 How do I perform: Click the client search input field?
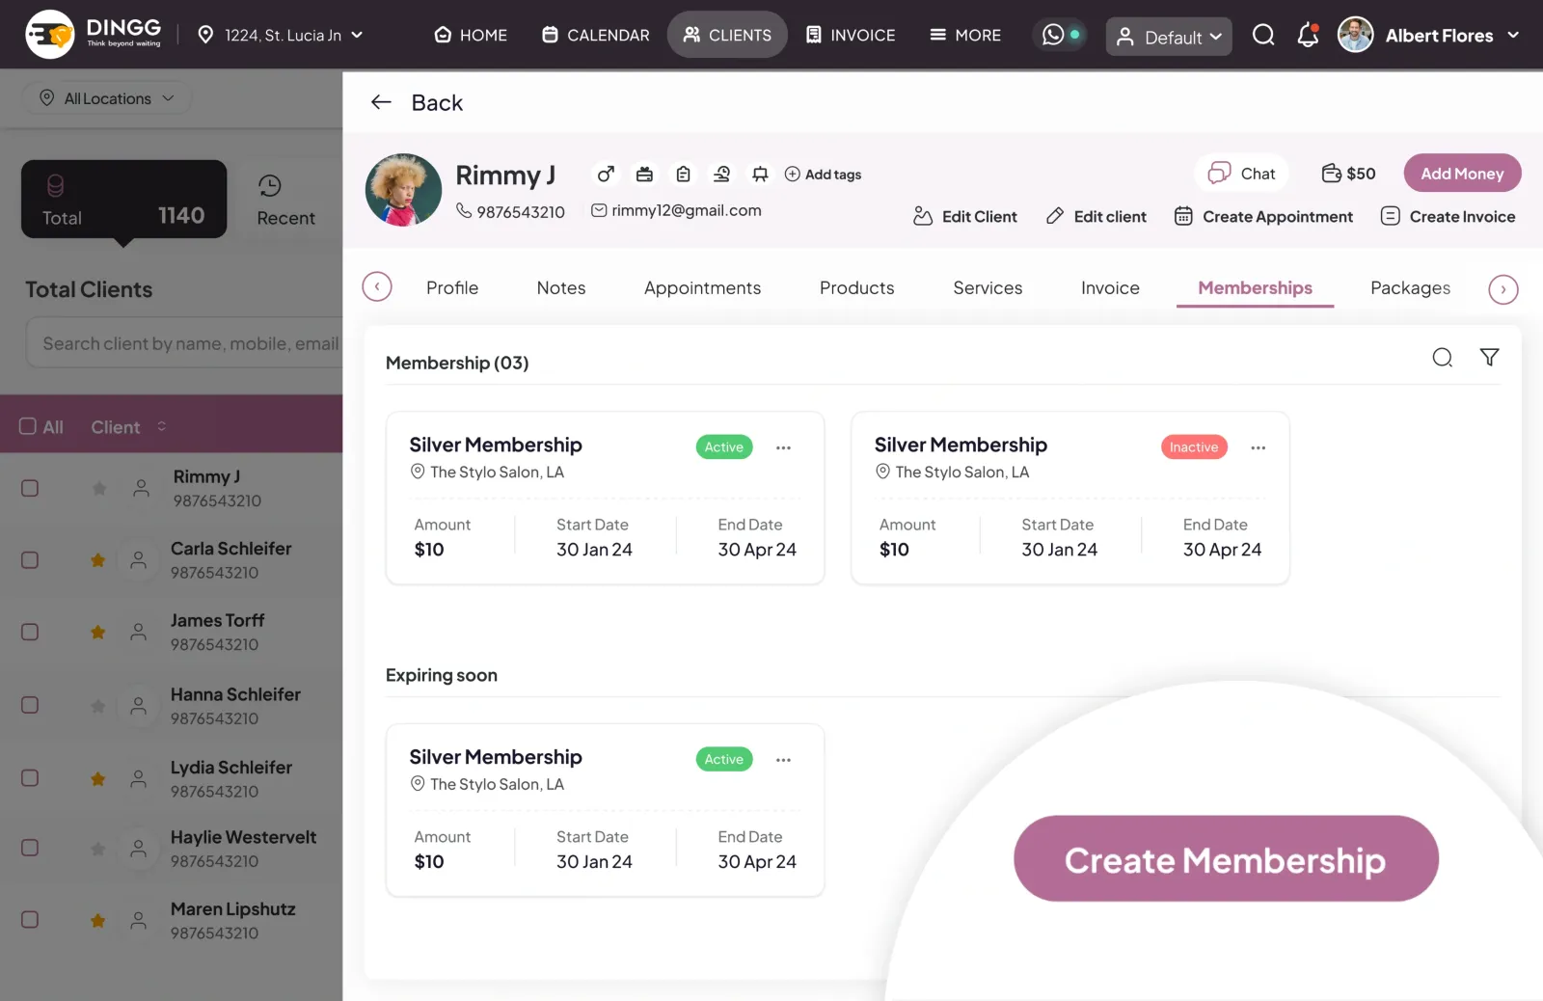pos(185,343)
